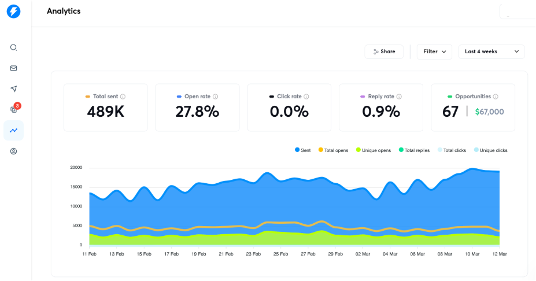
Task: Click the Analytics page title
Action: 64,12
